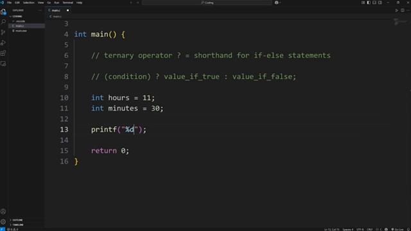The height and width of the screenshot is (231, 411).
Task: Click the Copilot icon in title bar
Action: 276,3
